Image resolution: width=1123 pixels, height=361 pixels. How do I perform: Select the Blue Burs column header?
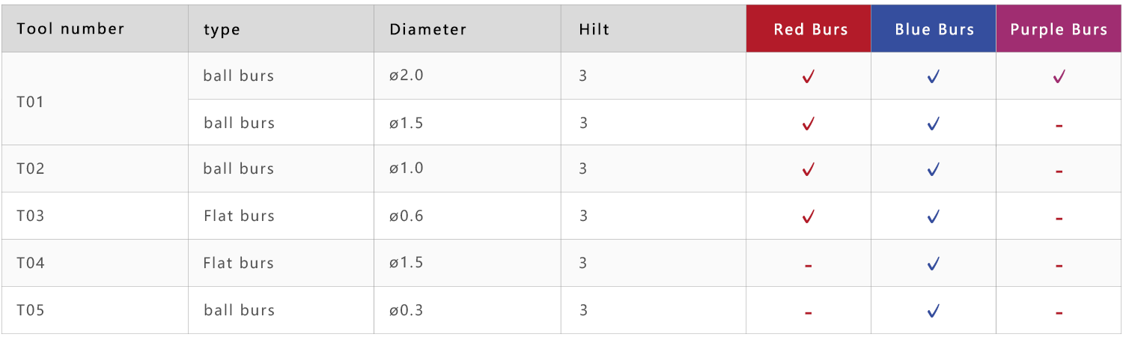click(934, 29)
